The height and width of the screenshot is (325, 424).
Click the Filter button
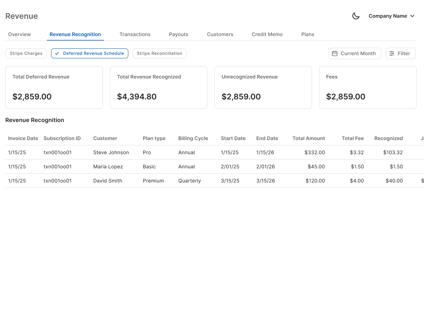tap(401, 53)
